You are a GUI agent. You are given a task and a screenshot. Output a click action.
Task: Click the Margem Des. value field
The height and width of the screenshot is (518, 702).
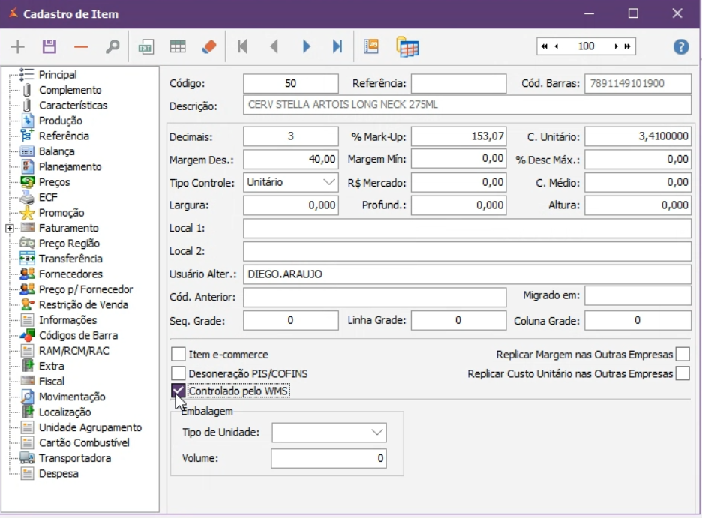click(291, 159)
